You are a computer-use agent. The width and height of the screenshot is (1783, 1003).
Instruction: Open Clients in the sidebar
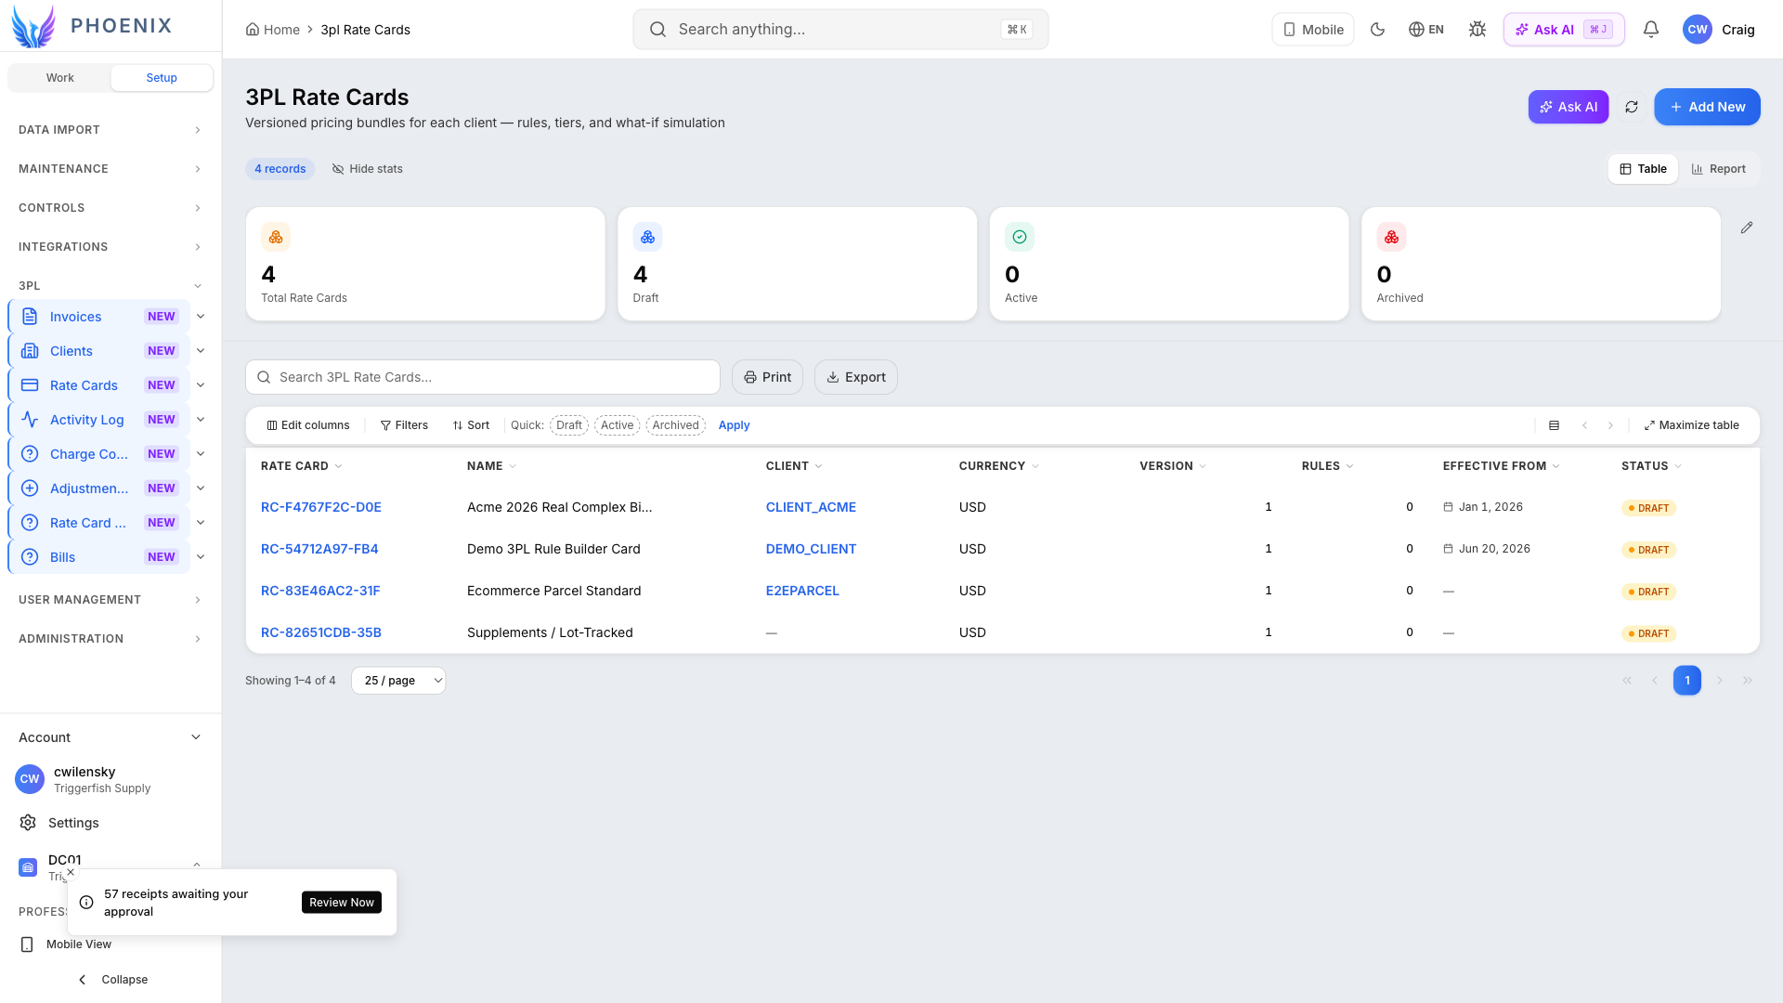[x=99, y=351]
